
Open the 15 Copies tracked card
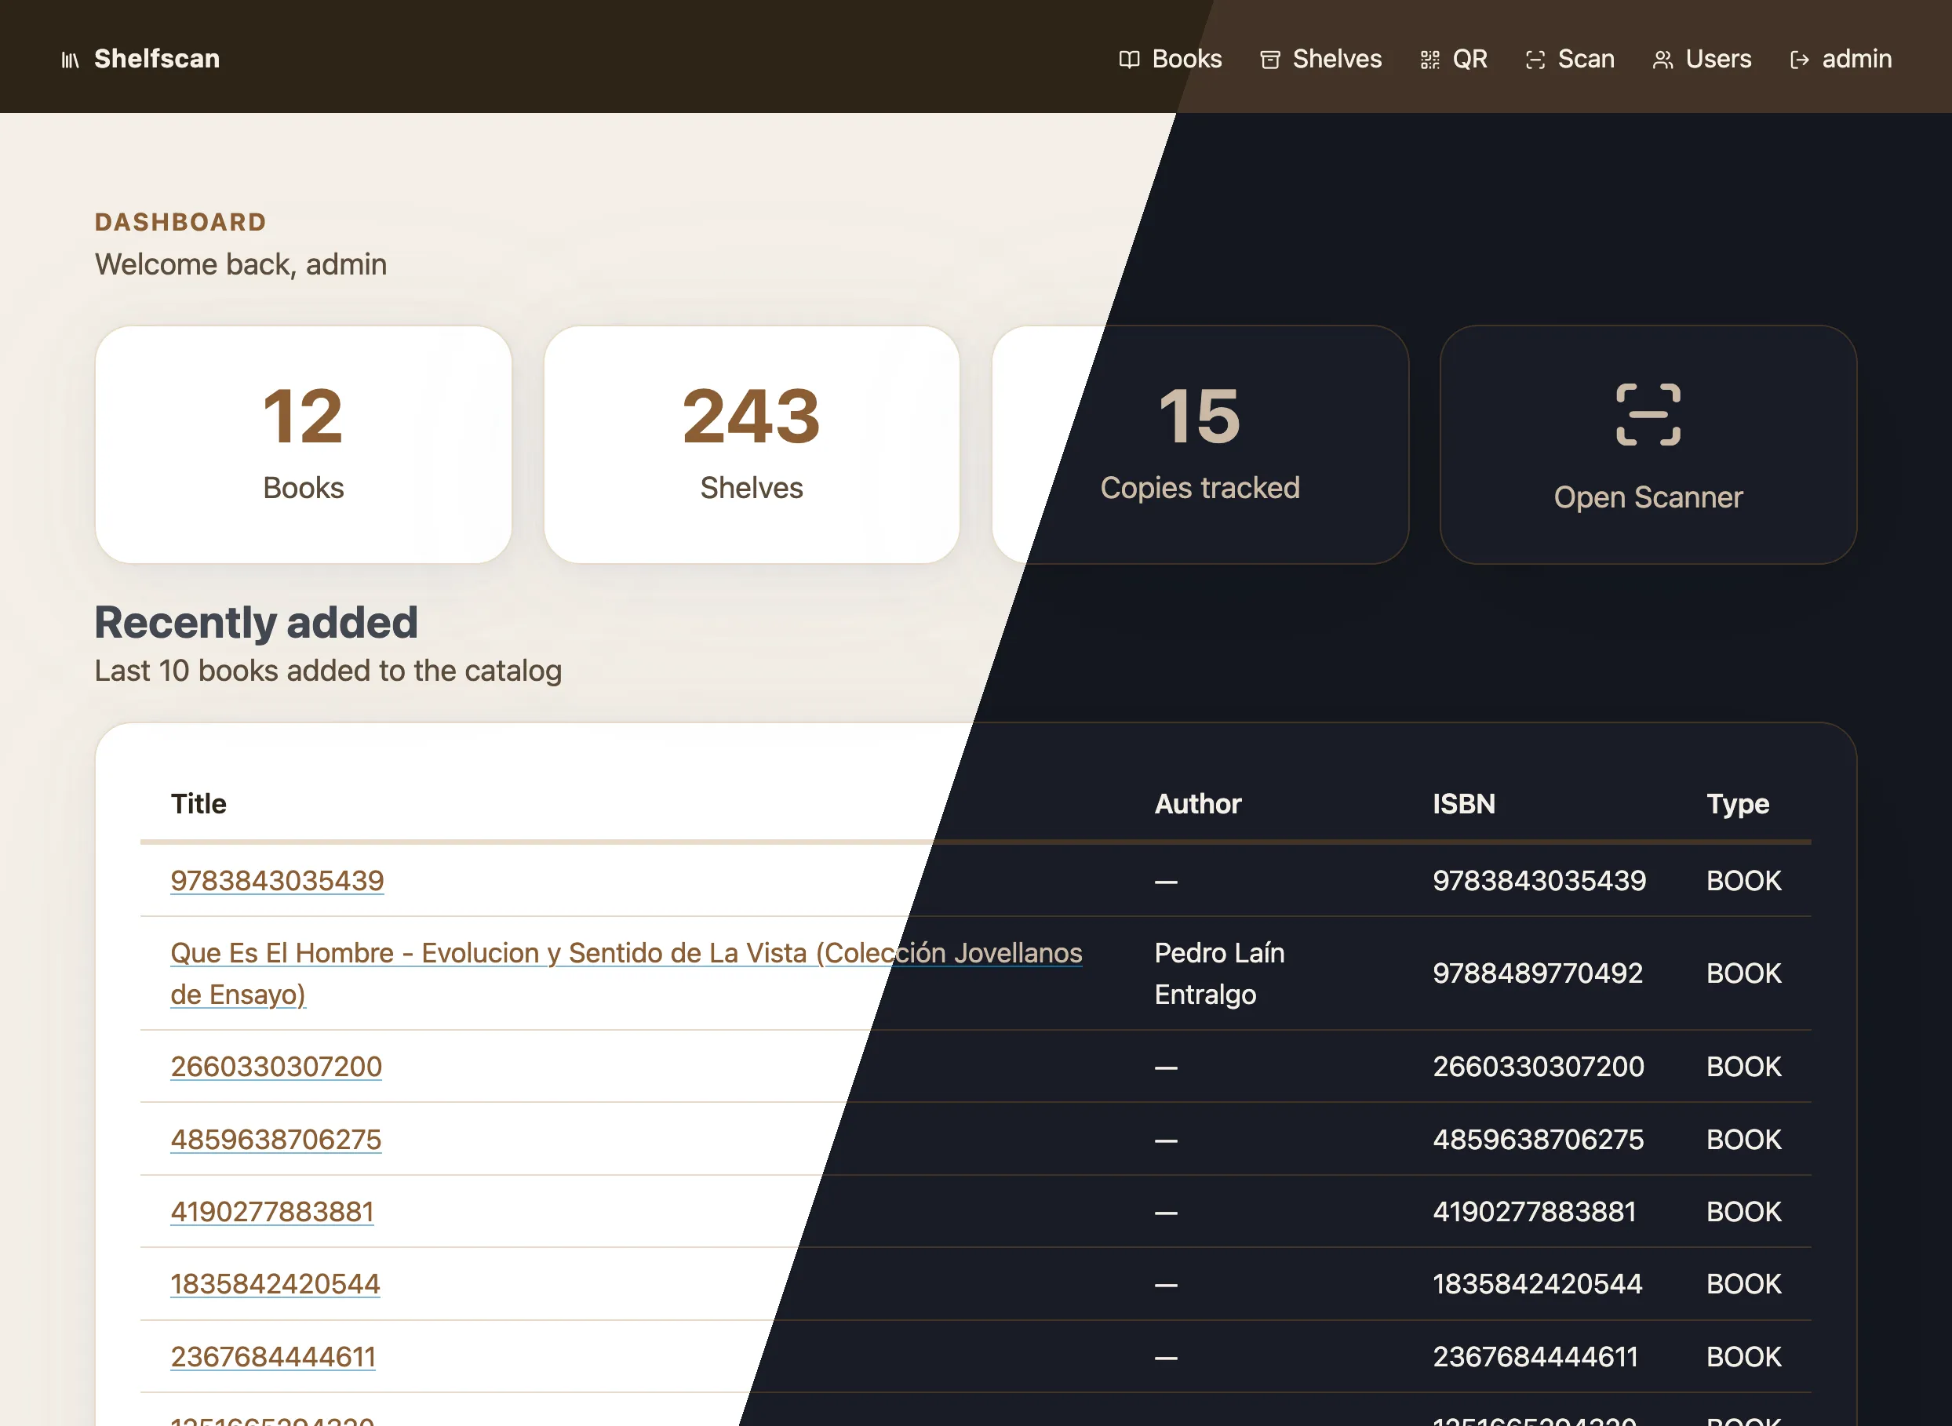(1200, 445)
